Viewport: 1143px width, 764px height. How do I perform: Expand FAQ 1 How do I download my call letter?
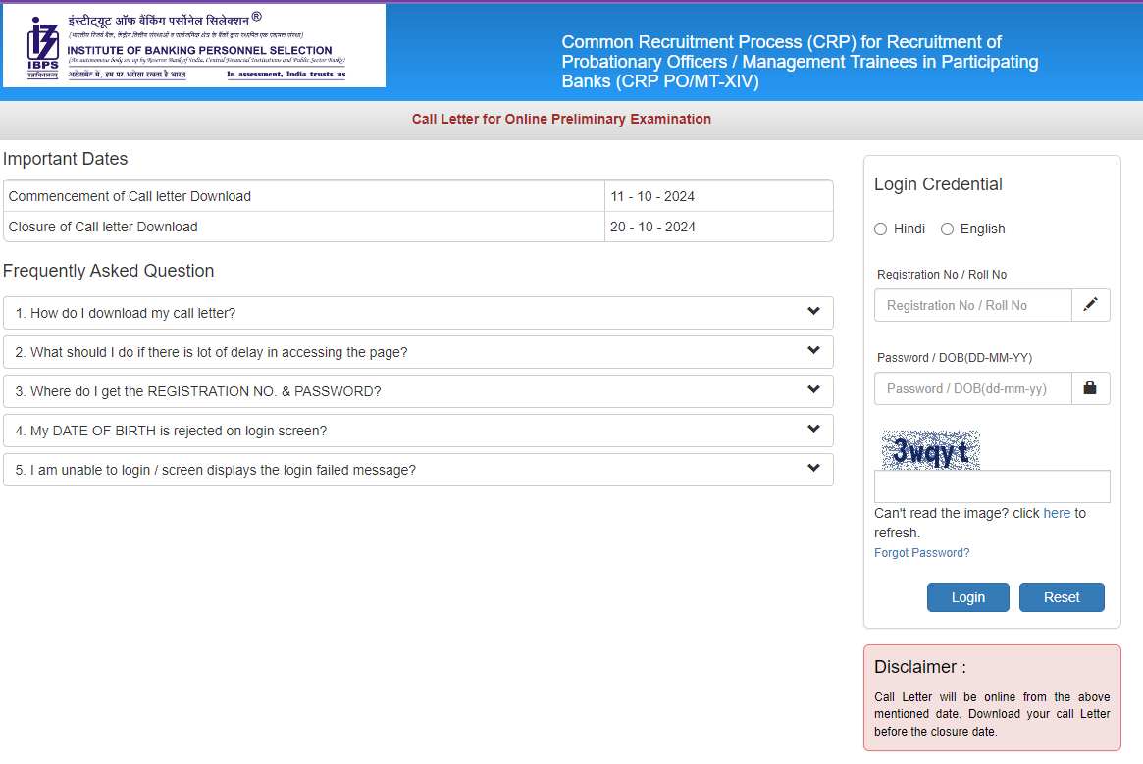418,313
